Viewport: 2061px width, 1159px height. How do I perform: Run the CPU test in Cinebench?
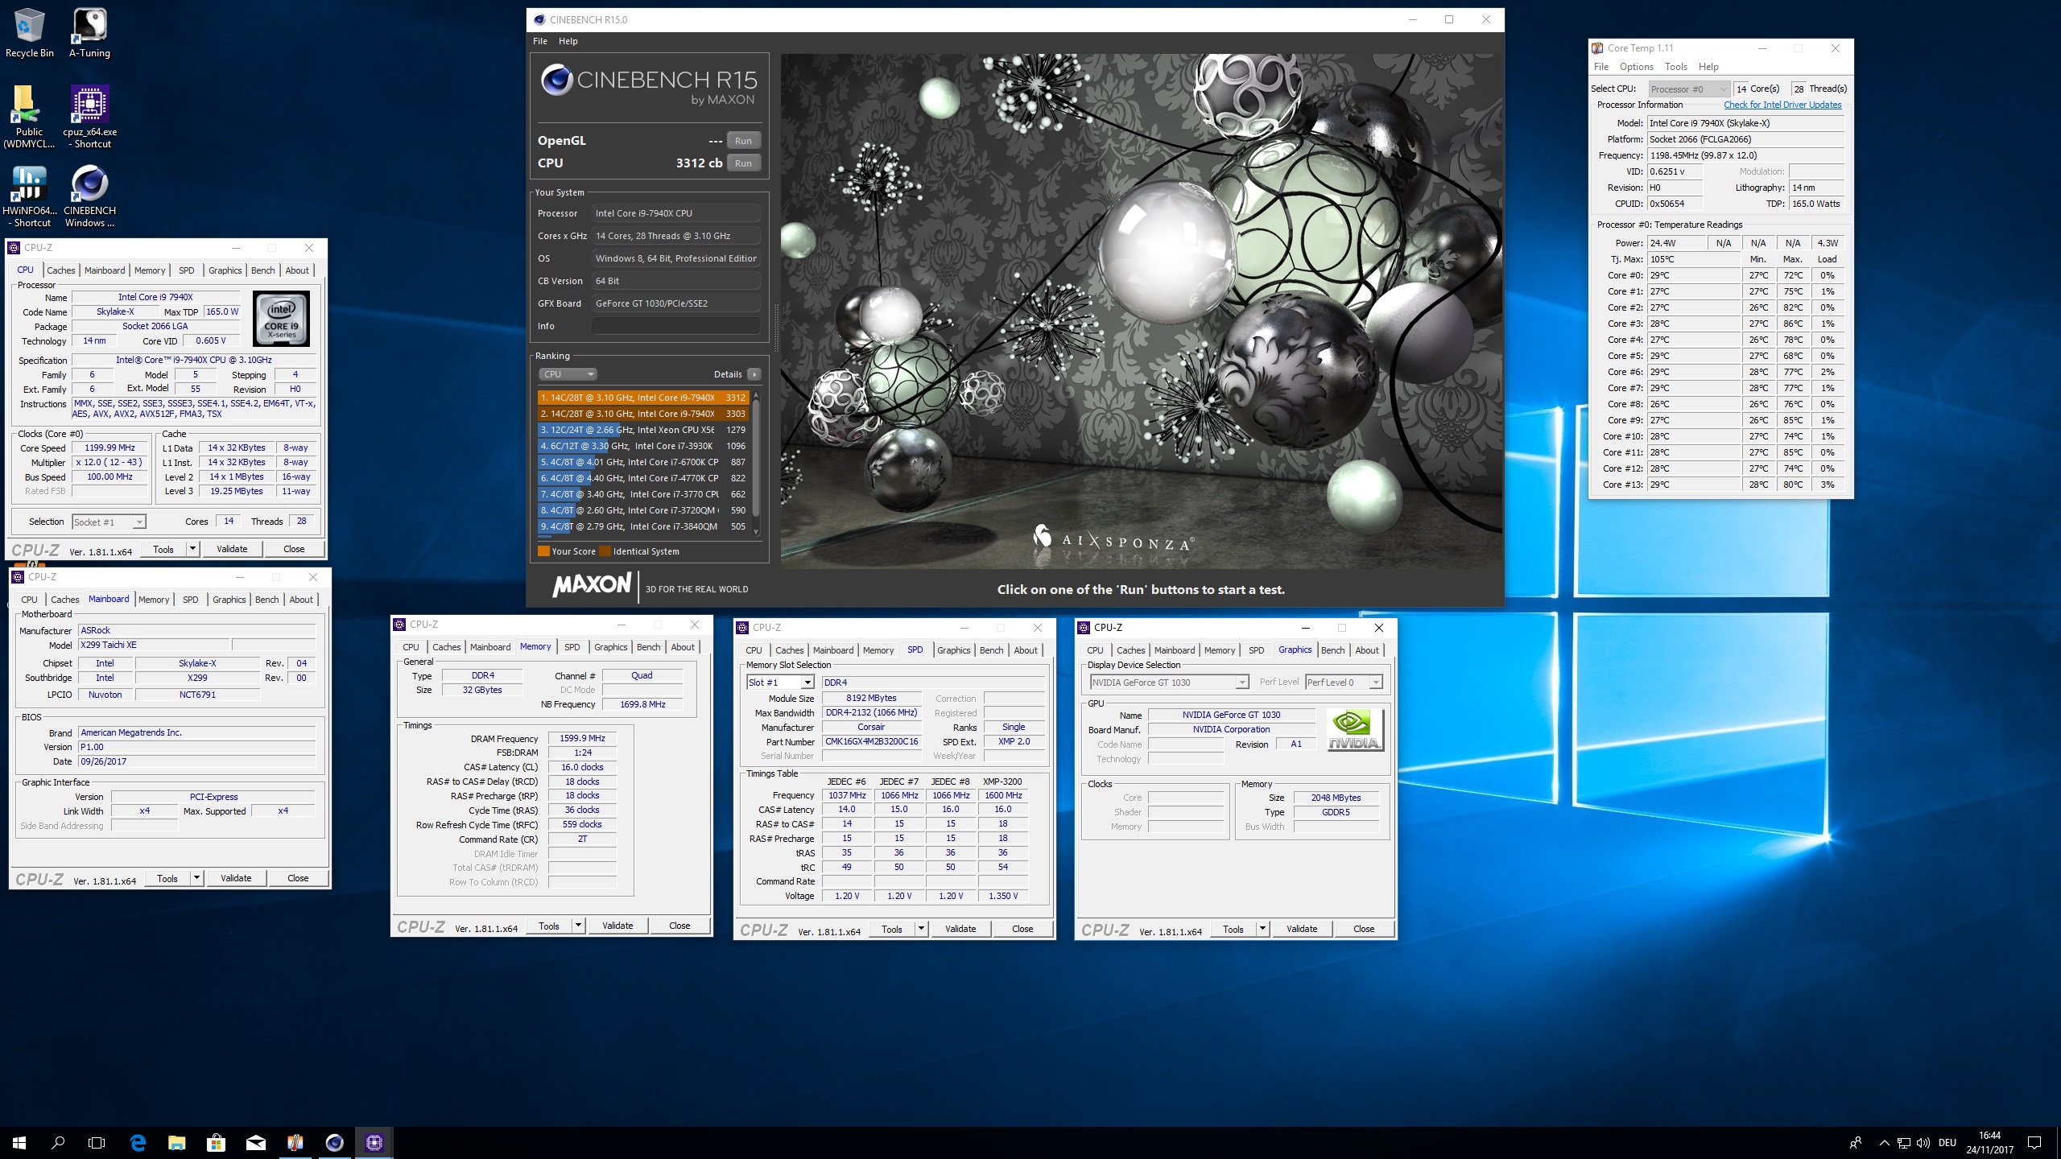click(x=743, y=163)
